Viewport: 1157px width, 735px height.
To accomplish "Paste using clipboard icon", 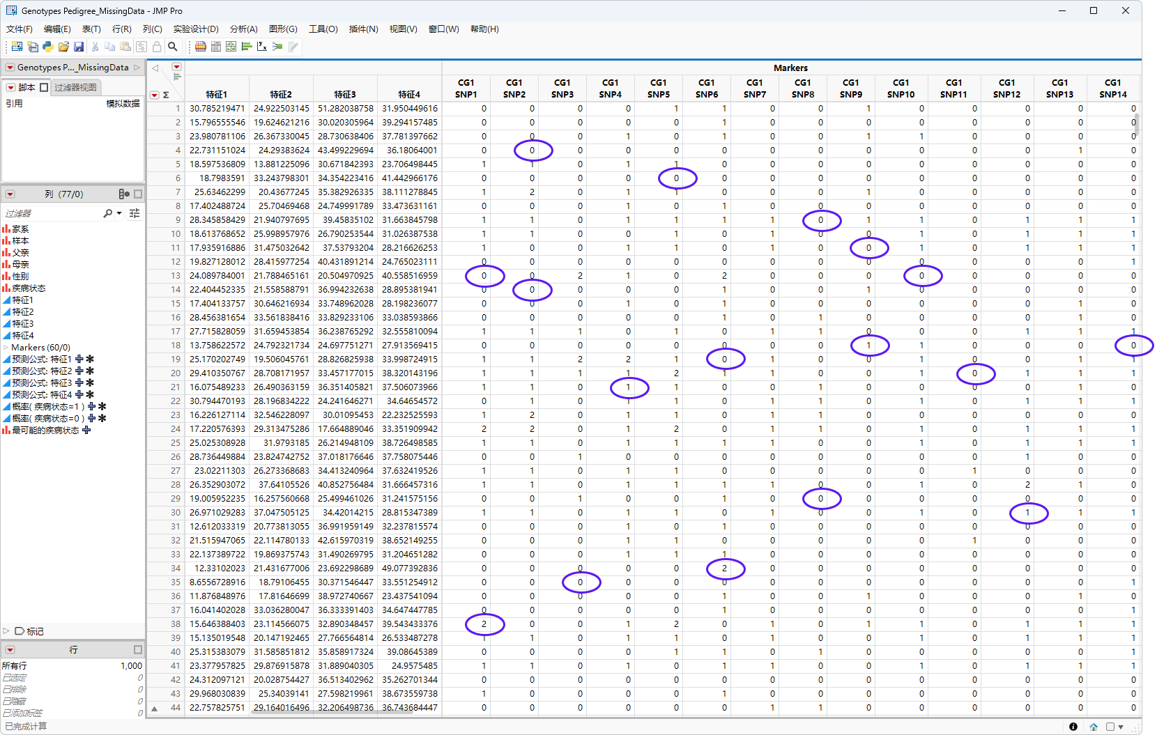I will pyautogui.click(x=125, y=47).
